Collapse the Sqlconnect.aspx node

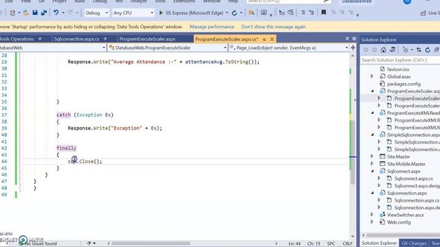coord(373,171)
